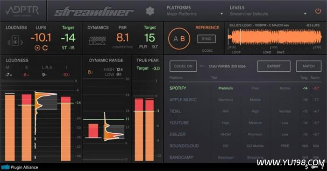Select YouTube Low tier
327x171 pixels.
(284, 123)
